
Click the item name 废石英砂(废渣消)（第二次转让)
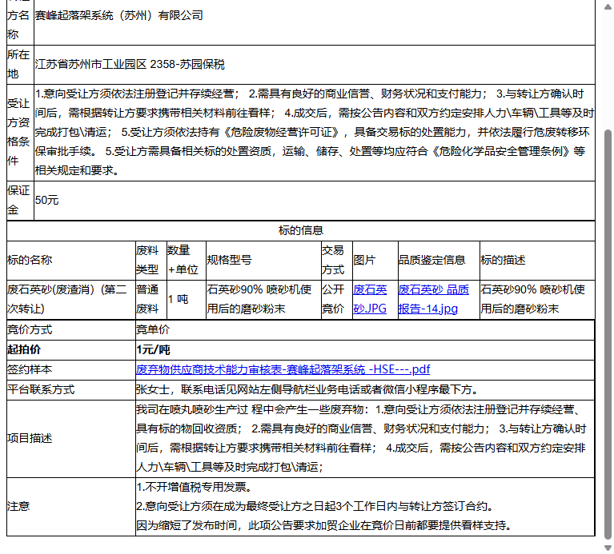coord(67,300)
